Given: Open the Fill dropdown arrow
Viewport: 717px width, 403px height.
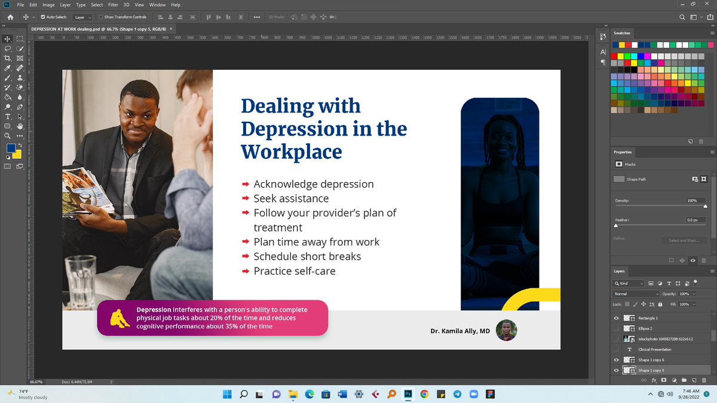Looking at the screenshot, I should point(694,304).
